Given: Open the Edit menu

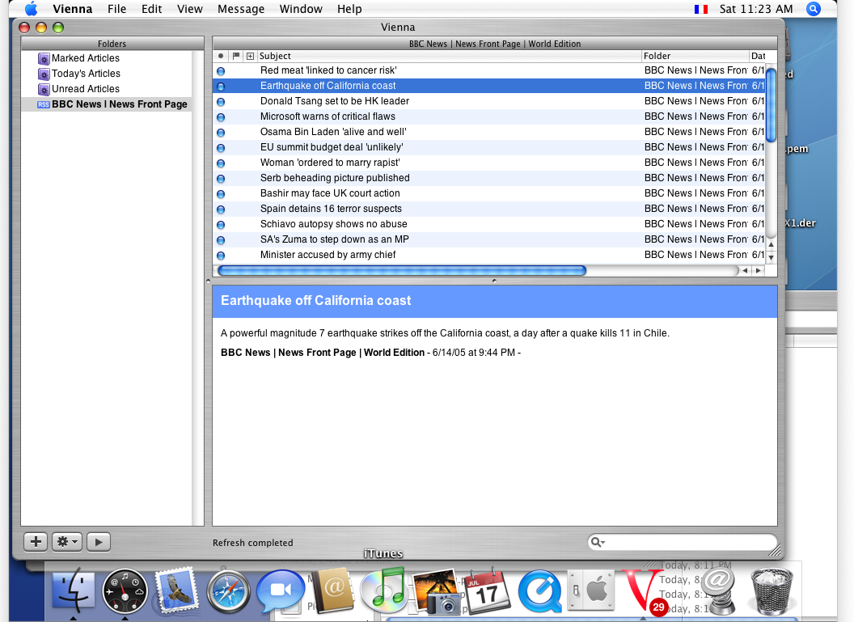Looking at the screenshot, I should (x=151, y=9).
